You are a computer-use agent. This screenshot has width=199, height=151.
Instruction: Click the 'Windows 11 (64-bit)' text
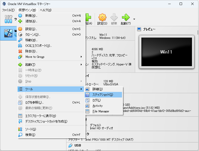[x=112, y=38]
